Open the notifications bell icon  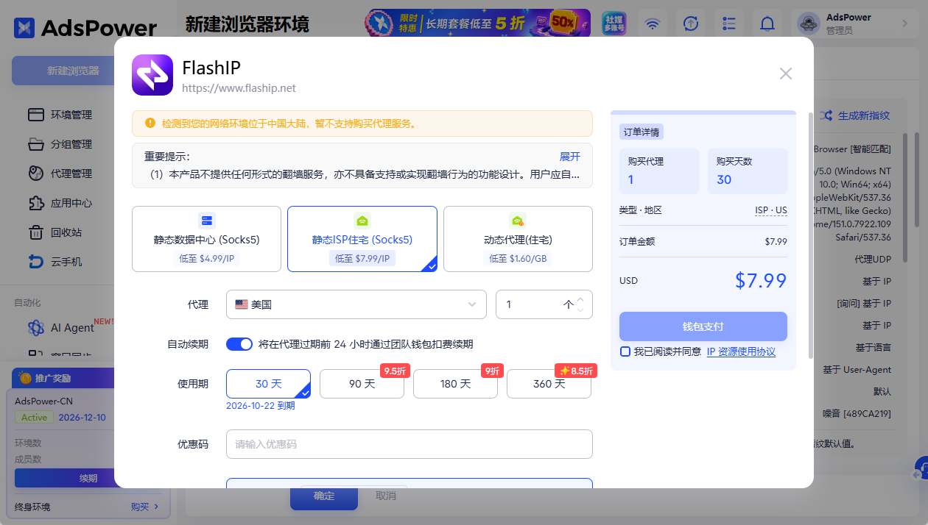[767, 24]
